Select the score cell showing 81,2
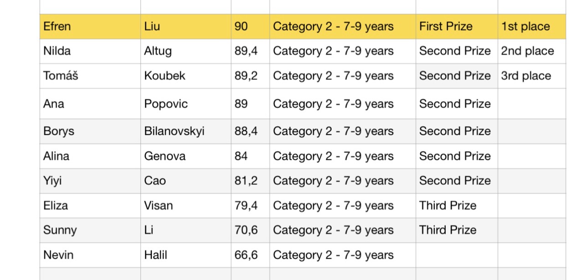584x280 pixels. [246, 181]
